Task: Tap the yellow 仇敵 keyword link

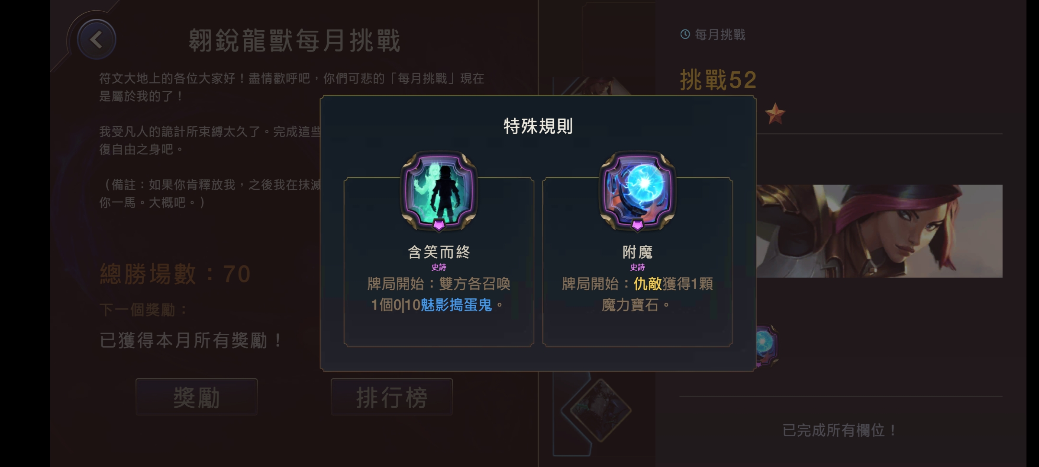Action: click(x=648, y=284)
